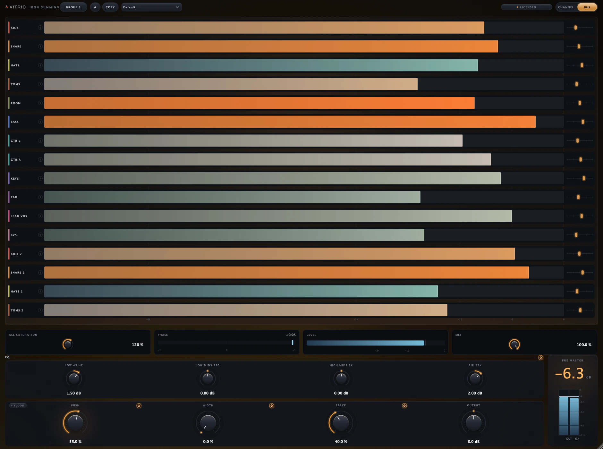Click the TOMS 2 pan slider handle
This screenshot has width=603, height=449.
pos(580,310)
